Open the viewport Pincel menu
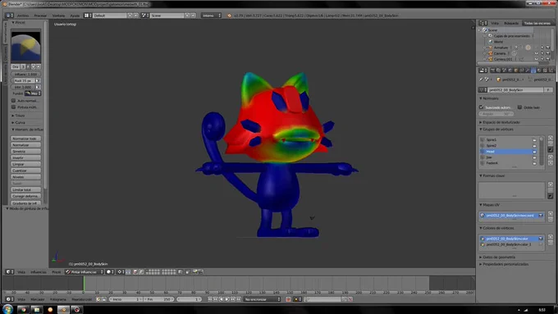 pos(57,272)
